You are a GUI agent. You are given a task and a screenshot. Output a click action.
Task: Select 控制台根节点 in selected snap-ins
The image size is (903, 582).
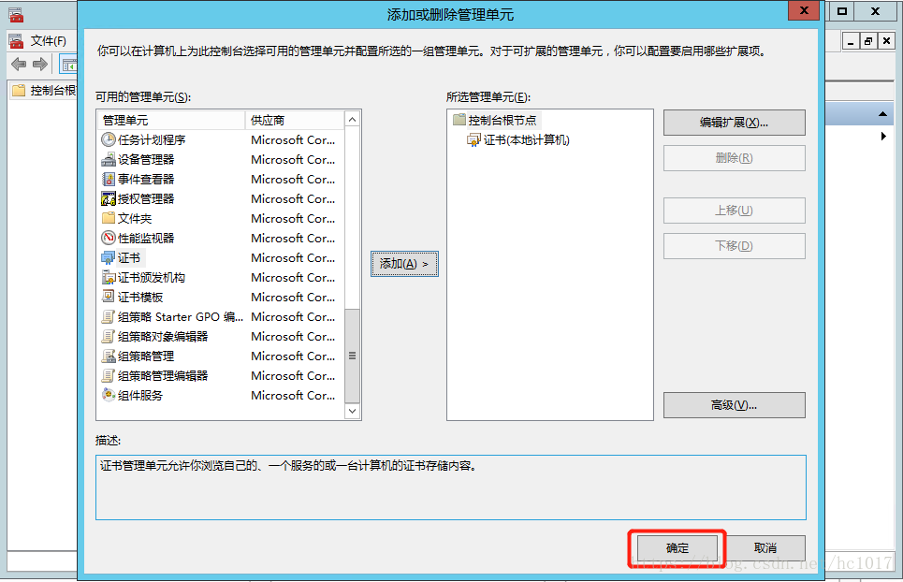[x=502, y=120]
